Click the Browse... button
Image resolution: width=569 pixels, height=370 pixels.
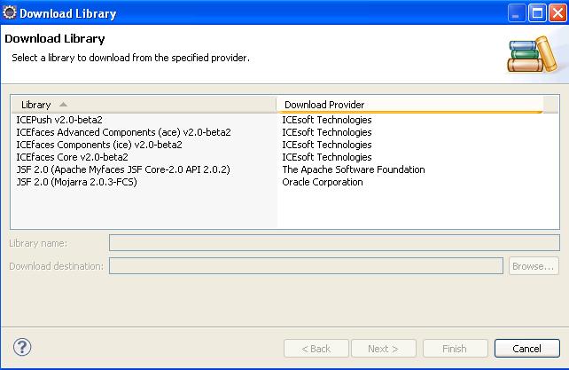tap(534, 266)
